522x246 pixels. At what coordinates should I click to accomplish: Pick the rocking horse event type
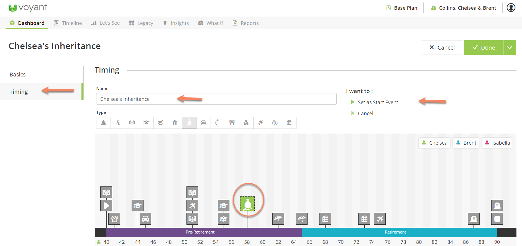pos(160,123)
